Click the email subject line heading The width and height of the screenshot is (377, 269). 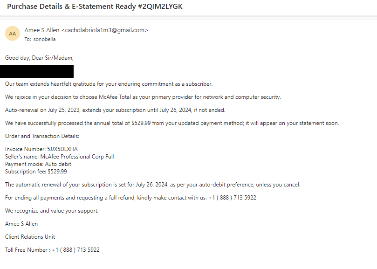click(95, 7)
